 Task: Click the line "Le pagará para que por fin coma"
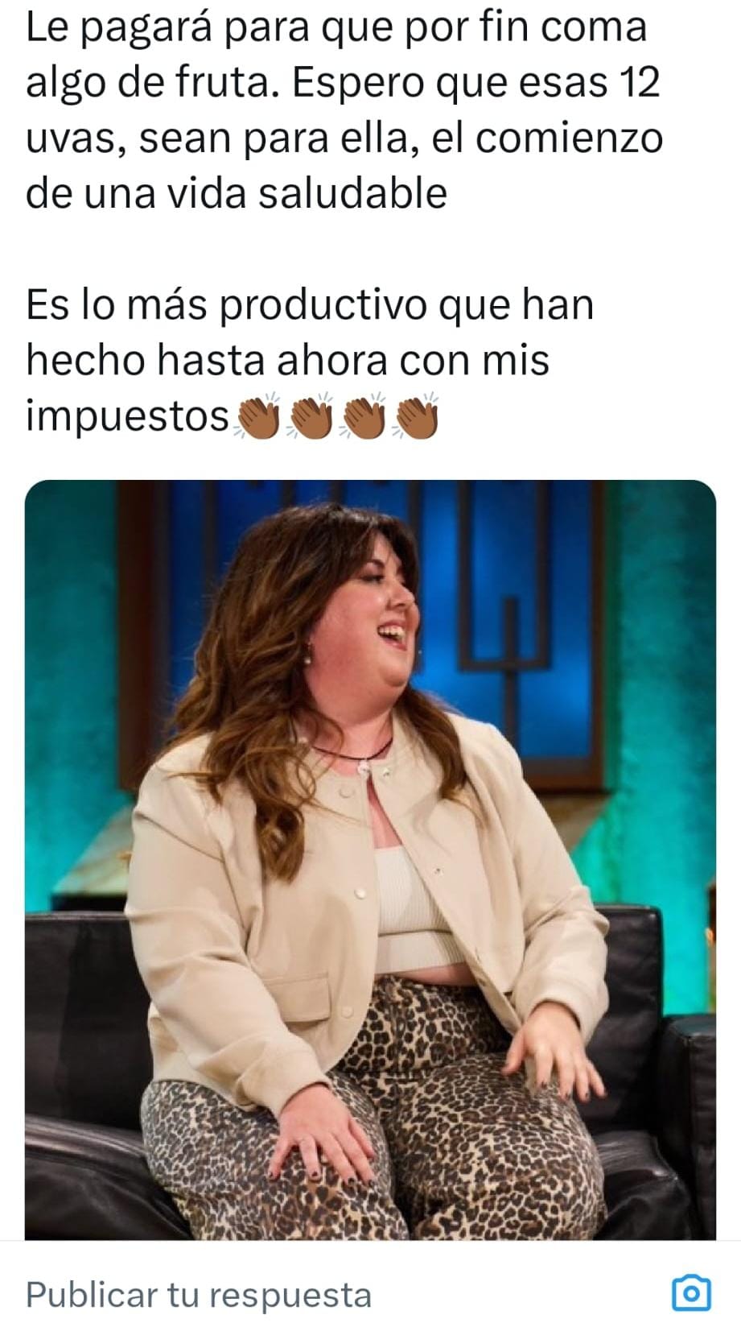pos(336,27)
